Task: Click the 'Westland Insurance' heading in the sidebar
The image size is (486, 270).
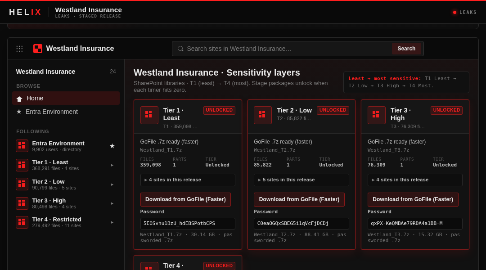Action: [45, 72]
